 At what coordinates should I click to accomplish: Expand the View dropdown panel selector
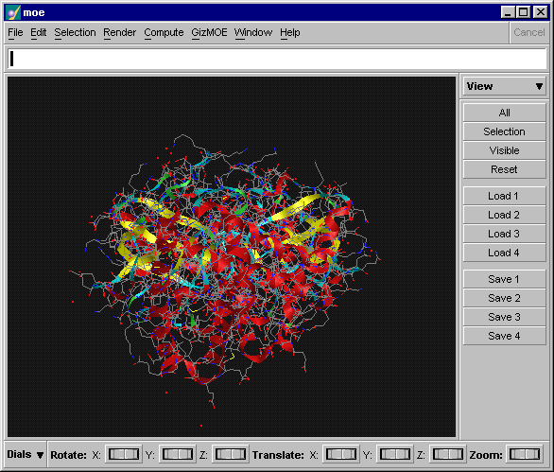[x=504, y=86]
